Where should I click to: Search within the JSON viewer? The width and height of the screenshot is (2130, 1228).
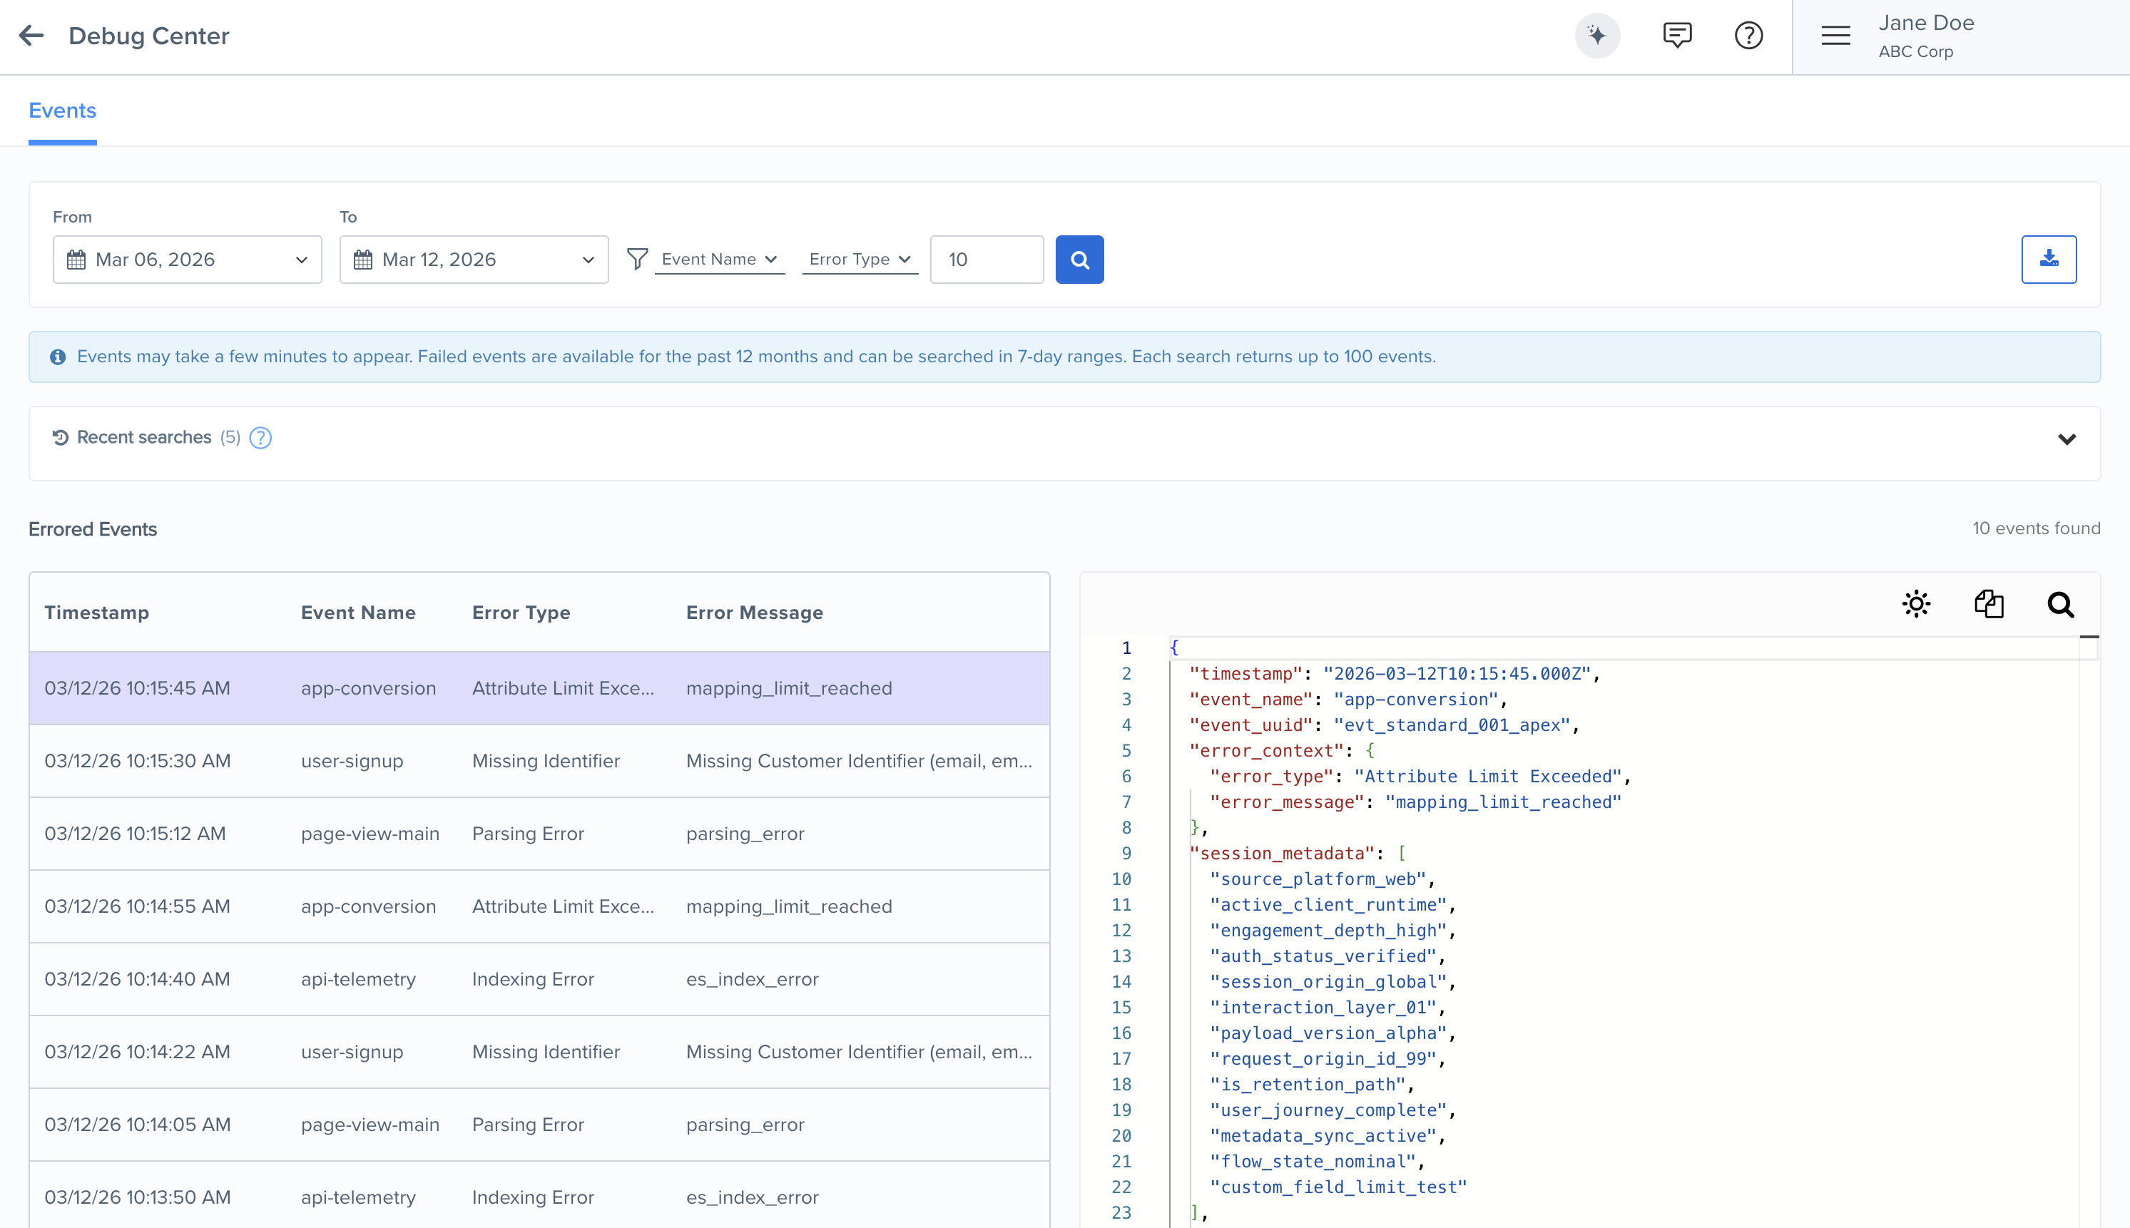tap(2061, 604)
